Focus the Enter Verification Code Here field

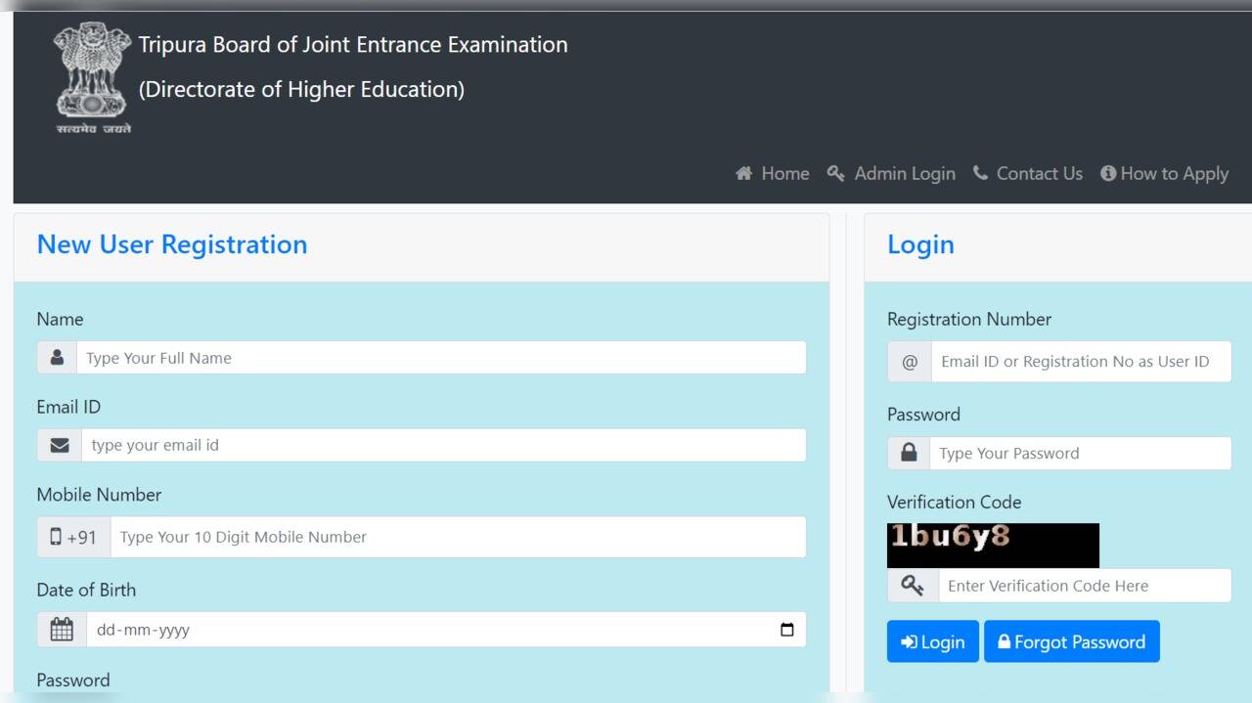click(x=1084, y=586)
